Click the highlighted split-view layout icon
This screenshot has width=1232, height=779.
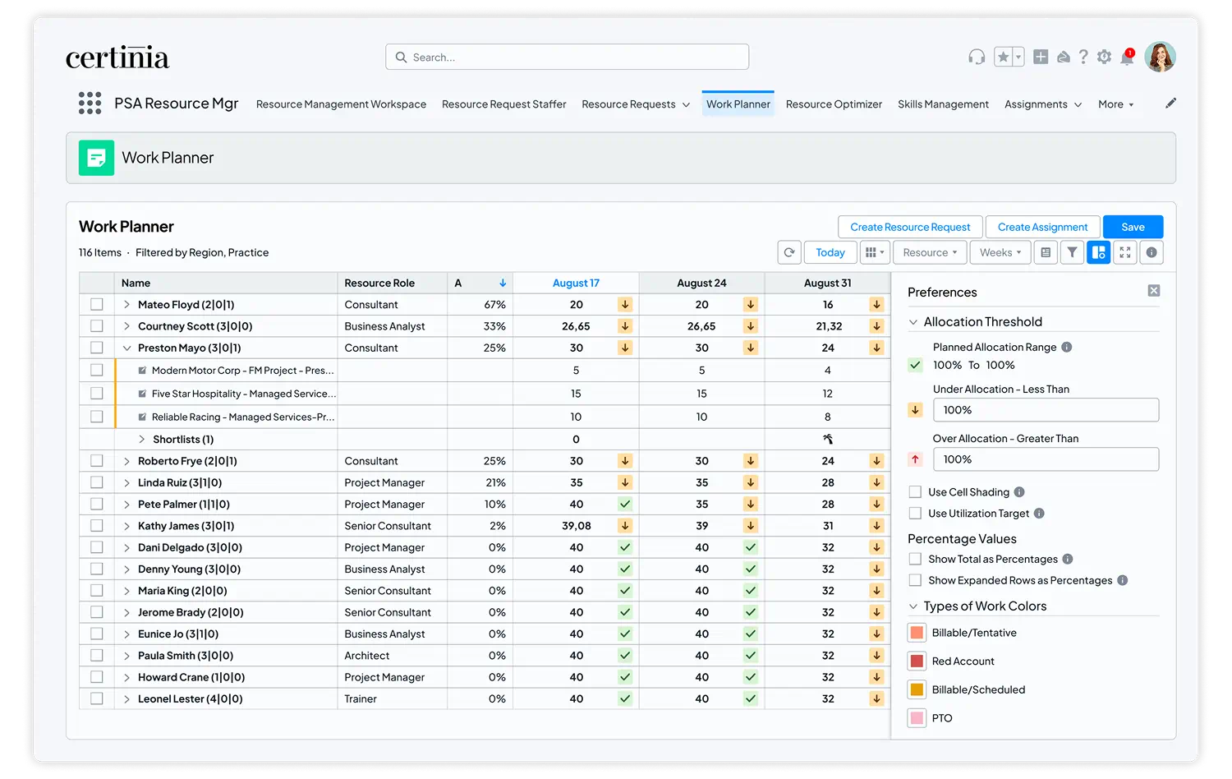1099,252
